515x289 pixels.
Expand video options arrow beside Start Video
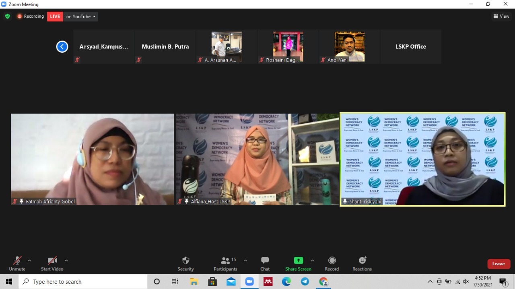coord(66,260)
